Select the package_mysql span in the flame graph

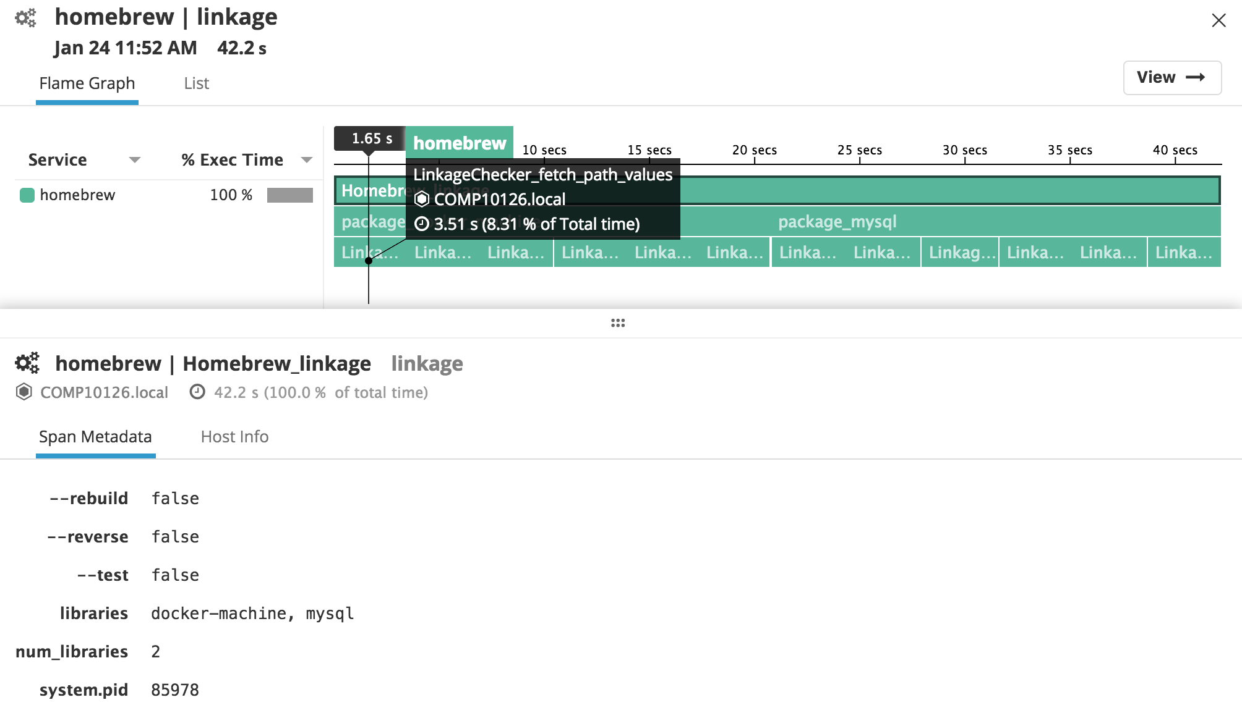[837, 221]
